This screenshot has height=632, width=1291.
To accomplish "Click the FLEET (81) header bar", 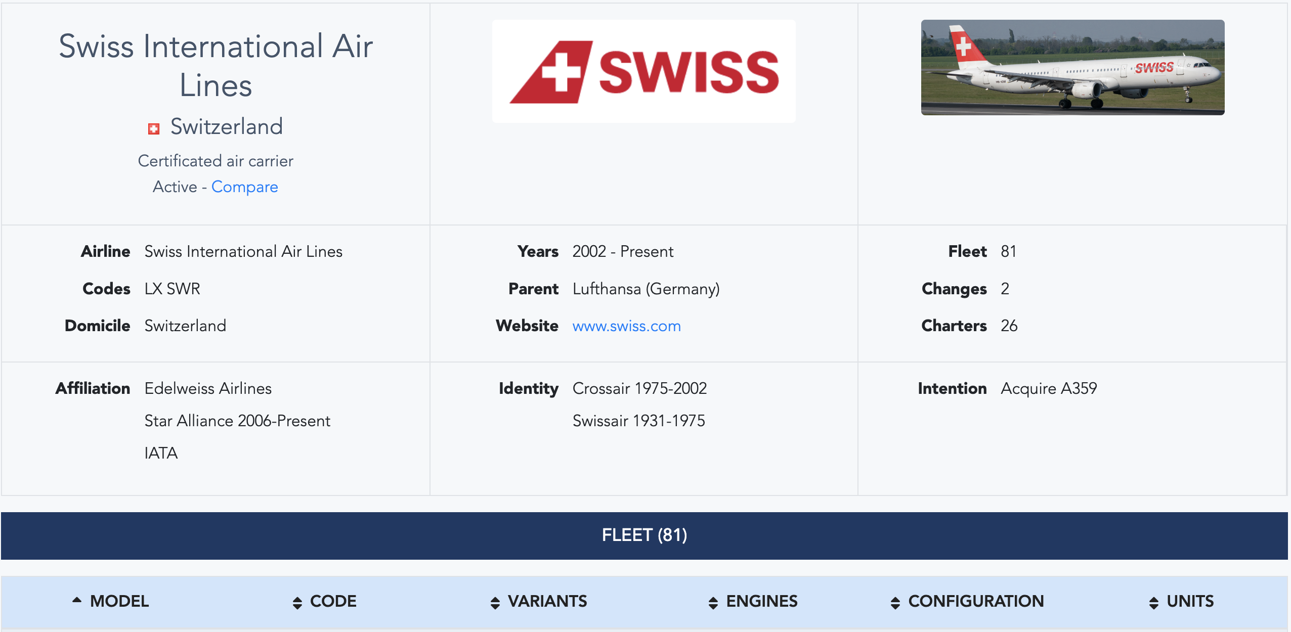I will click(644, 535).
